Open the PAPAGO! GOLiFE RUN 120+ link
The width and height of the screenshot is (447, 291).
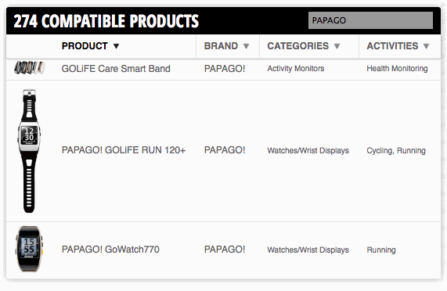tap(124, 150)
